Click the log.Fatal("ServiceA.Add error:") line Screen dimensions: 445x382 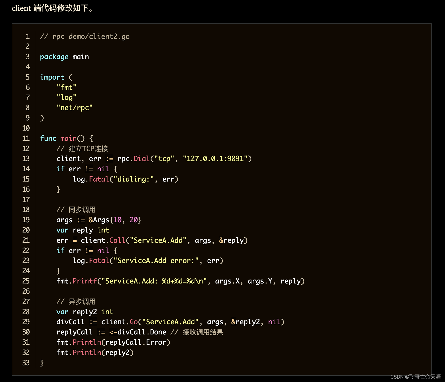click(x=148, y=261)
